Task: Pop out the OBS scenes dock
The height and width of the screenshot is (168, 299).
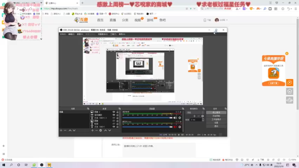Action: click(x=88, y=109)
